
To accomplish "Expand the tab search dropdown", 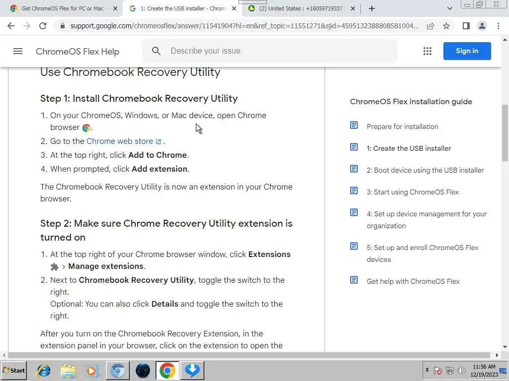I will (x=449, y=8).
